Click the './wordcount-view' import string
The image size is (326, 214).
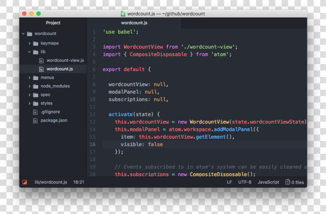pos(208,47)
